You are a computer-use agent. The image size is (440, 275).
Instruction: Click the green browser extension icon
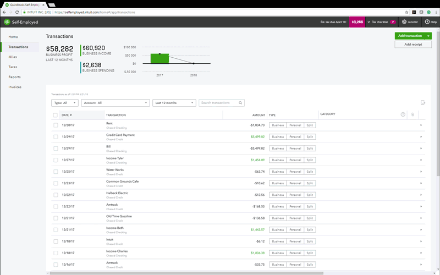(428, 12)
